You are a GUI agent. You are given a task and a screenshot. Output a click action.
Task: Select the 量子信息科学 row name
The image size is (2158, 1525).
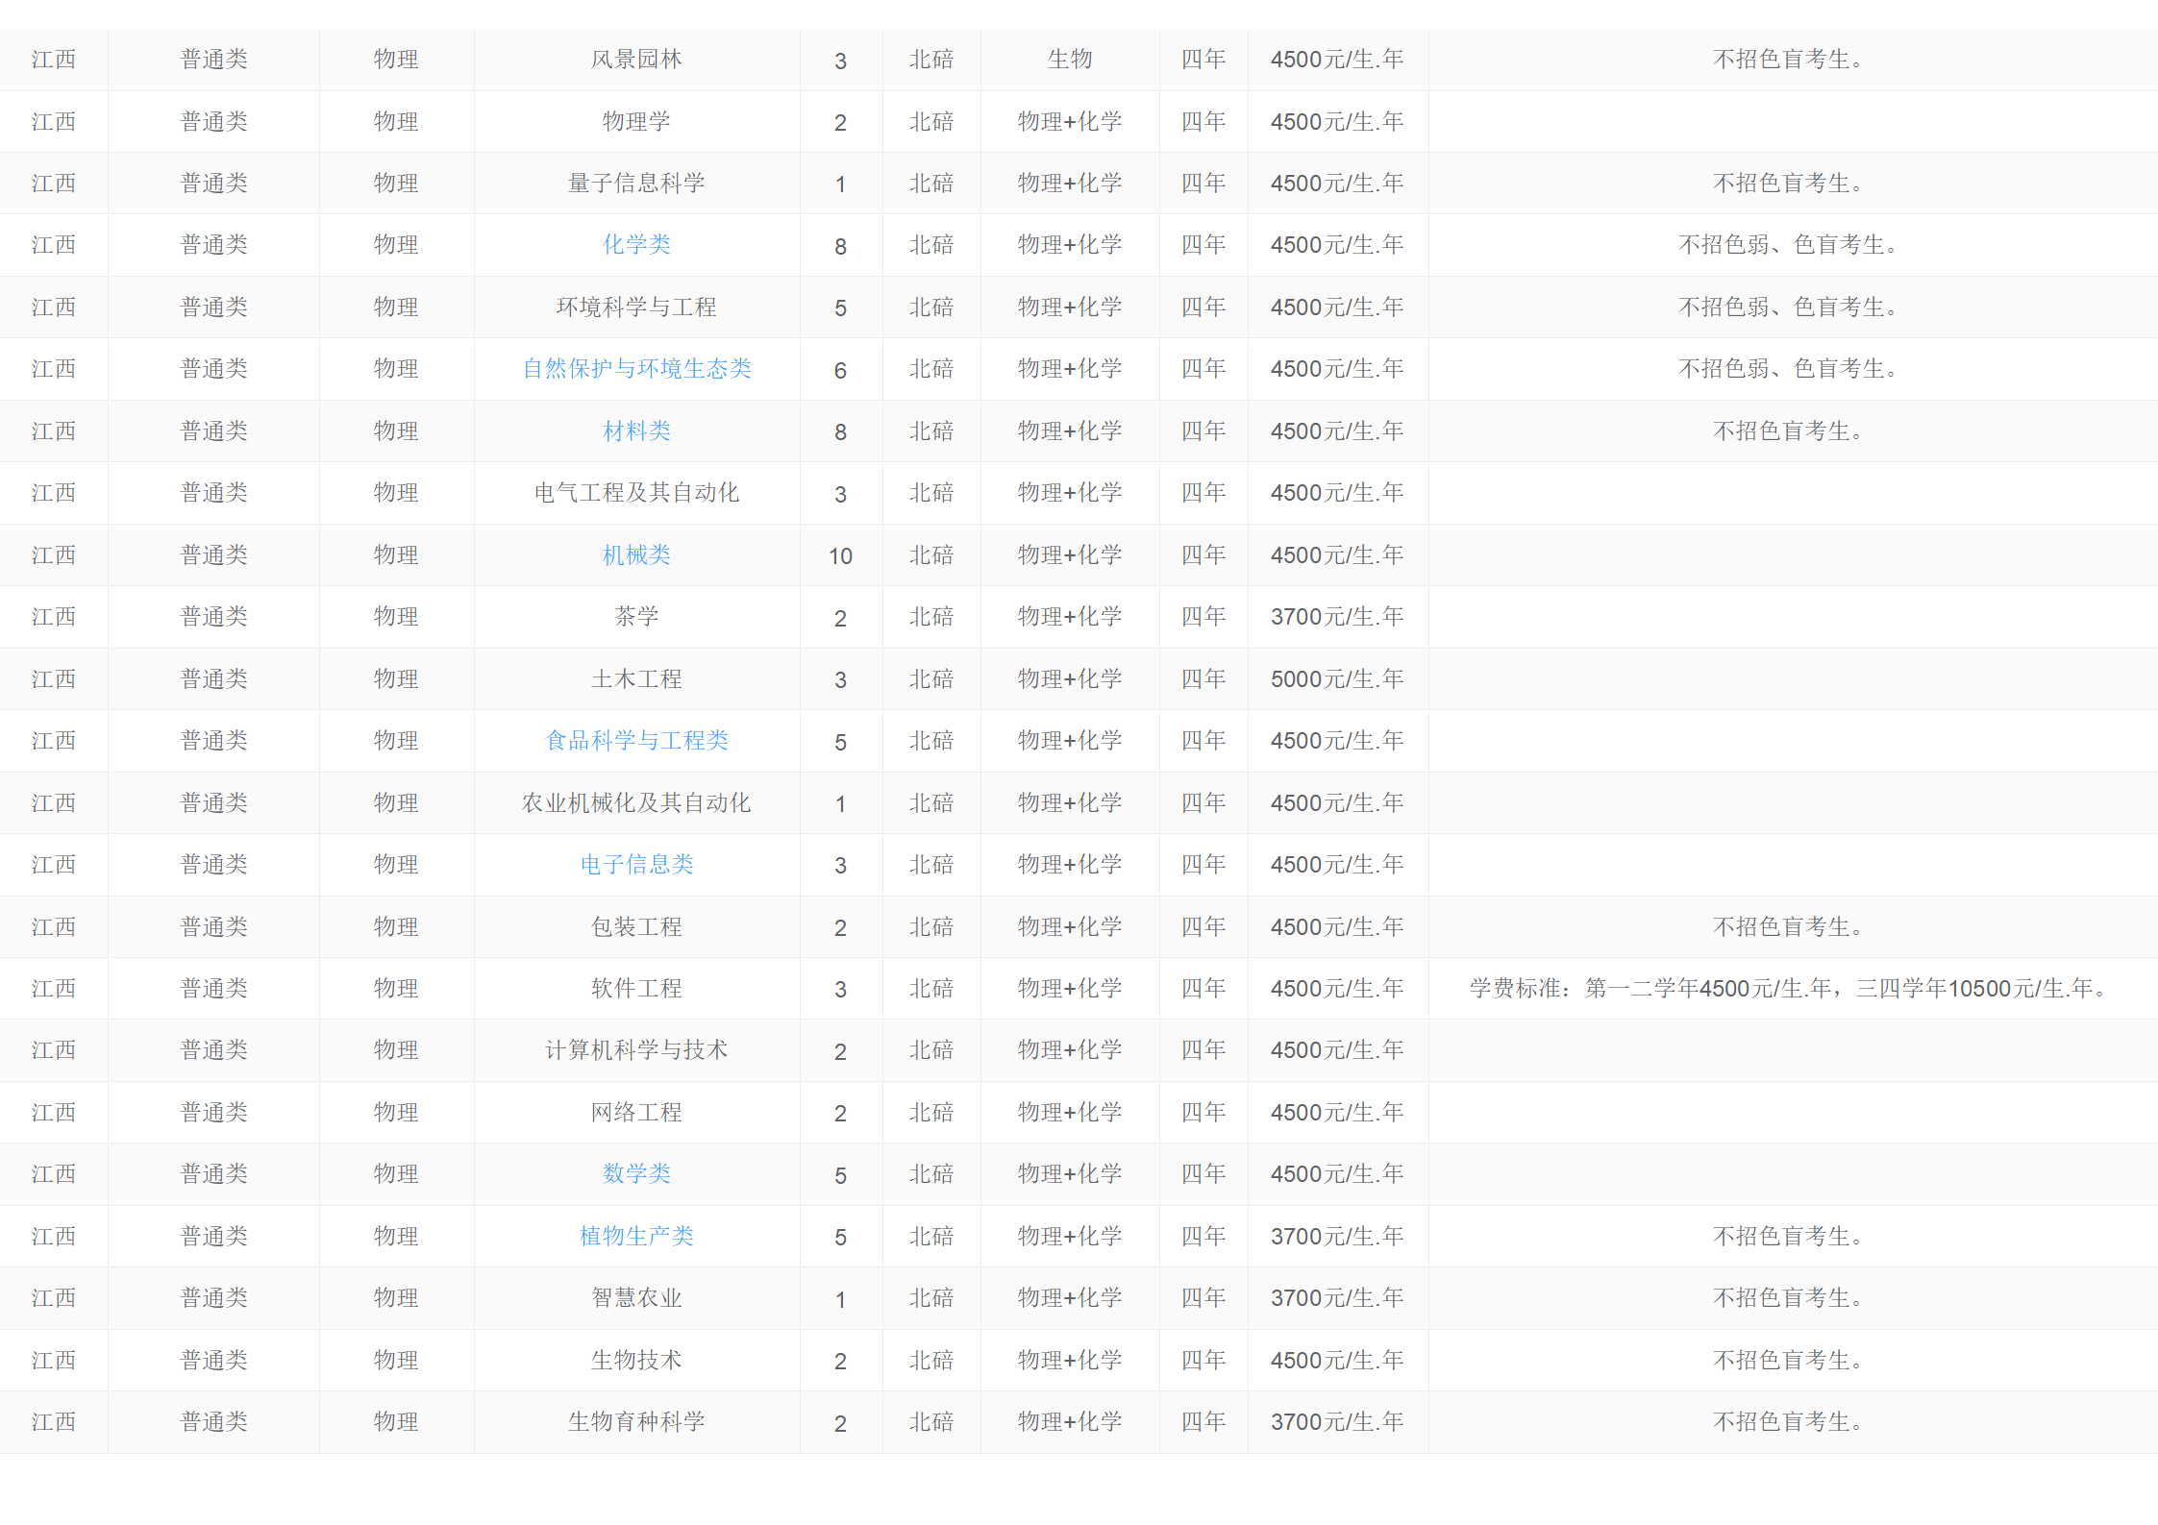(x=636, y=184)
